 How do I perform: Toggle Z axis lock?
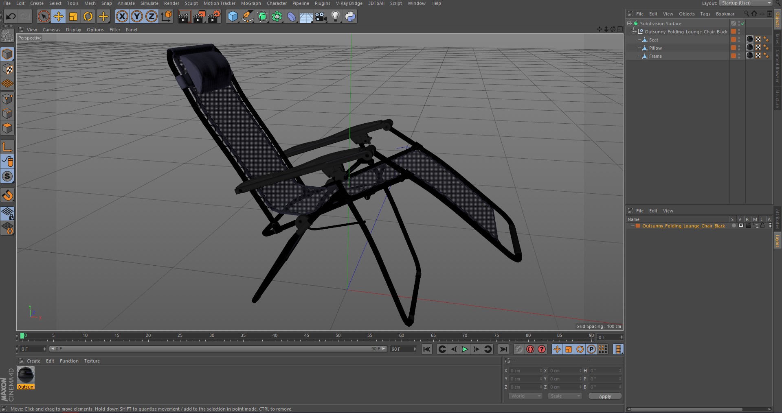click(152, 17)
